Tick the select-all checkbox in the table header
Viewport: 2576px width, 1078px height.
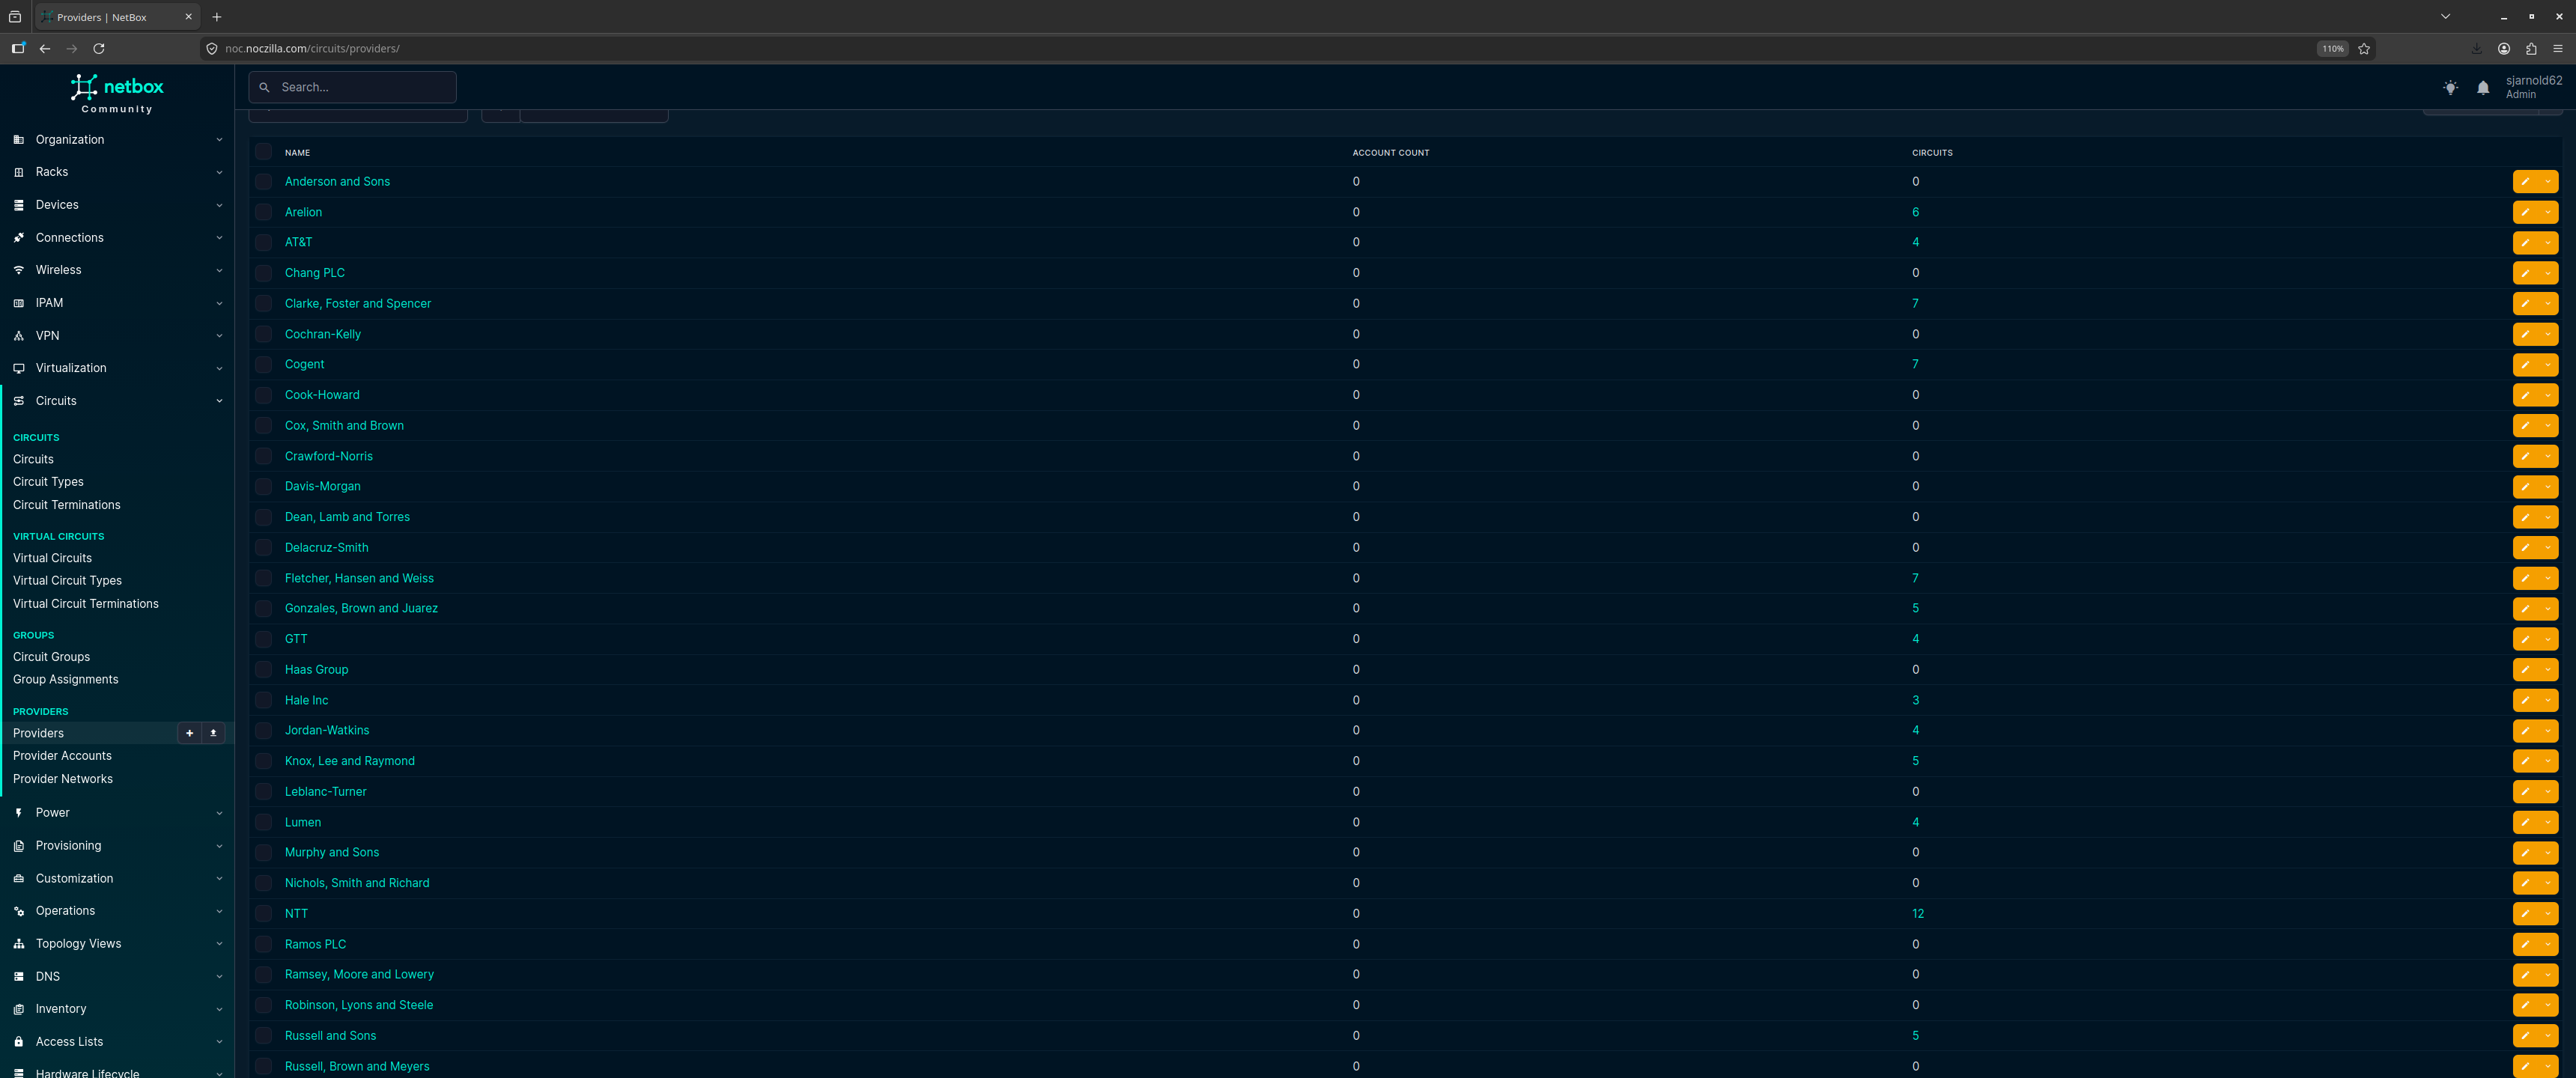coord(263,152)
